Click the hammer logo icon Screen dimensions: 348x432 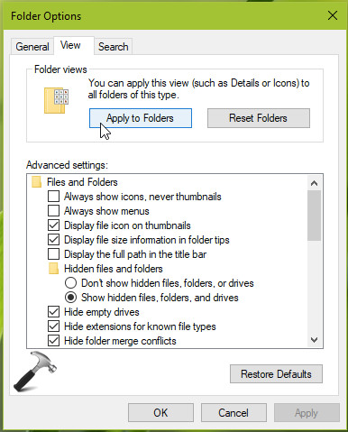click(35, 372)
